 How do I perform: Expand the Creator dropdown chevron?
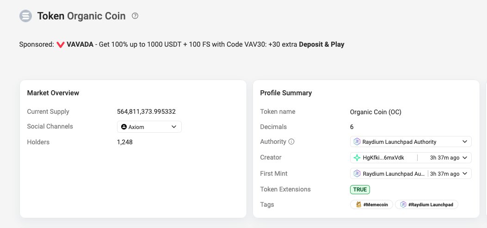[x=465, y=158]
